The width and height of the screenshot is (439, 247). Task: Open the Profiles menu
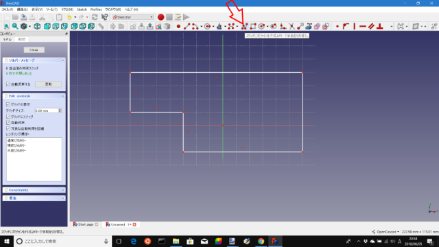pos(96,10)
